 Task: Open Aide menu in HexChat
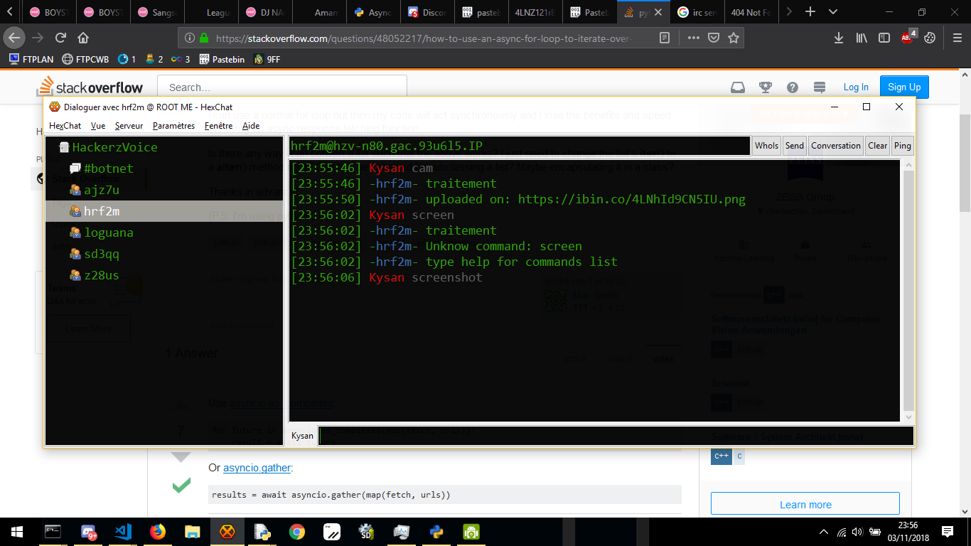tap(251, 126)
